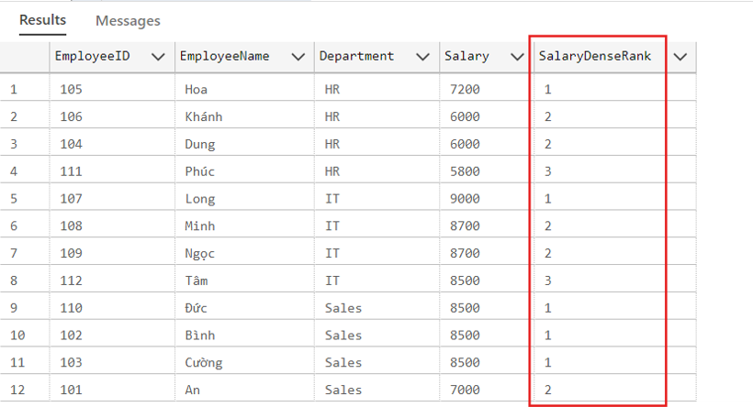Open the Salary column dropdown arrow

[x=517, y=57]
